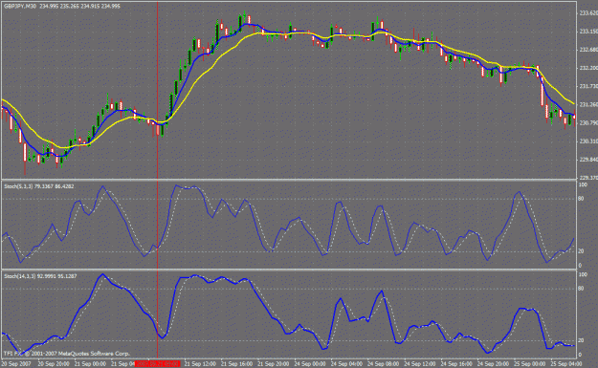Image resolution: width=598 pixels, height=368 pixels.
Task: Click the '21 Sep 12:00' time axis label
Action: [200, 364]
